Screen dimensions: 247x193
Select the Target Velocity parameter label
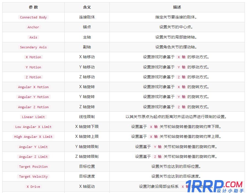coord(33,177)
